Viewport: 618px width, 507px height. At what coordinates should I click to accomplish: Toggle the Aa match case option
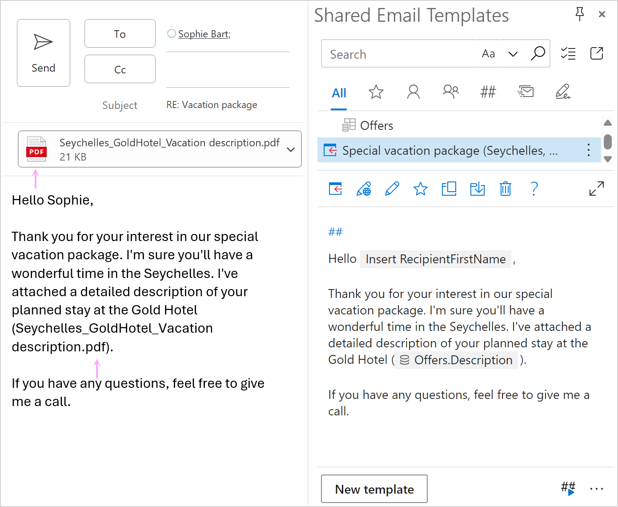[488, 54]
